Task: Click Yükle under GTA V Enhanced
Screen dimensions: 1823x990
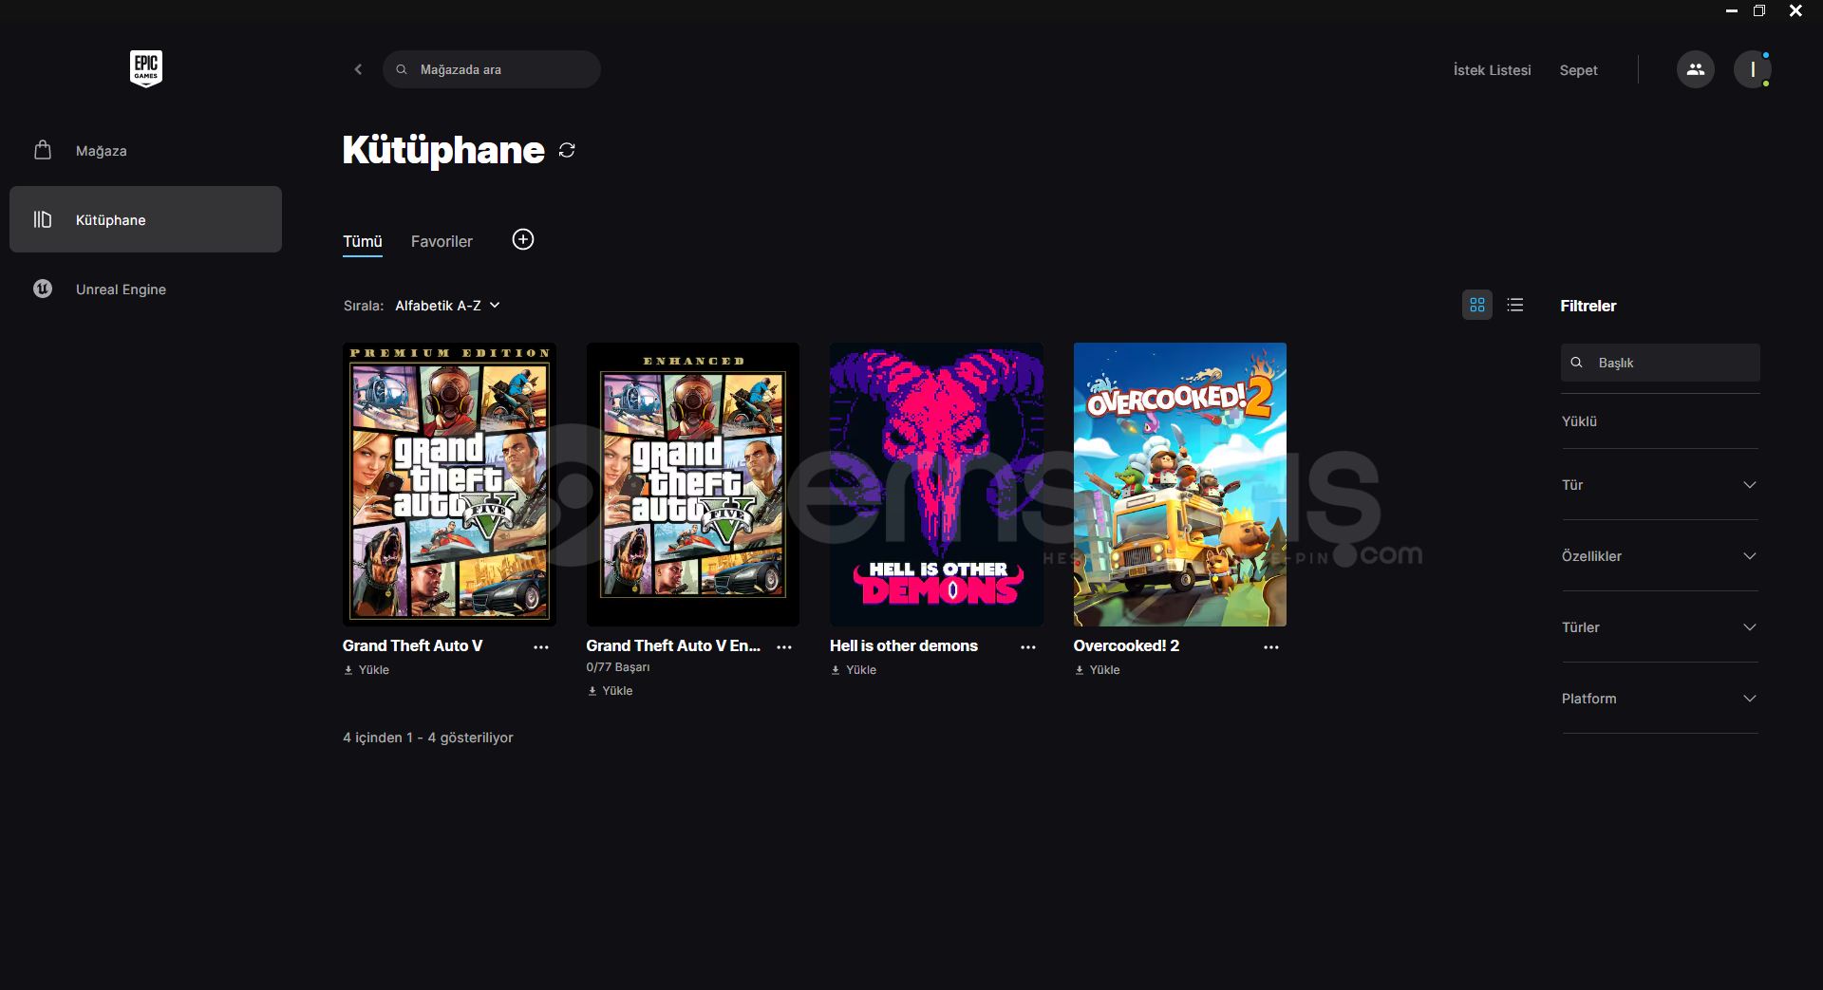Action: point(610,691)
